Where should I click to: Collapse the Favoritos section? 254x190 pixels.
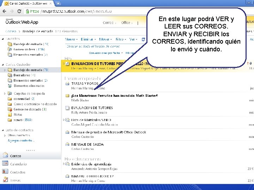(3, 39)
